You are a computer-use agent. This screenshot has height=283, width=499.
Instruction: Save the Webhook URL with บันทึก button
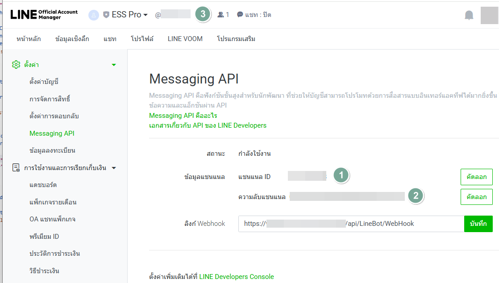(478, 224)
